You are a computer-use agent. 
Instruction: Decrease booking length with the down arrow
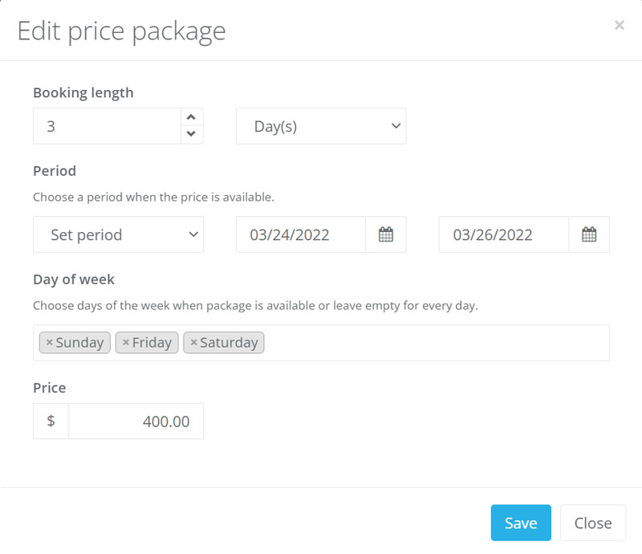(191, 133)
